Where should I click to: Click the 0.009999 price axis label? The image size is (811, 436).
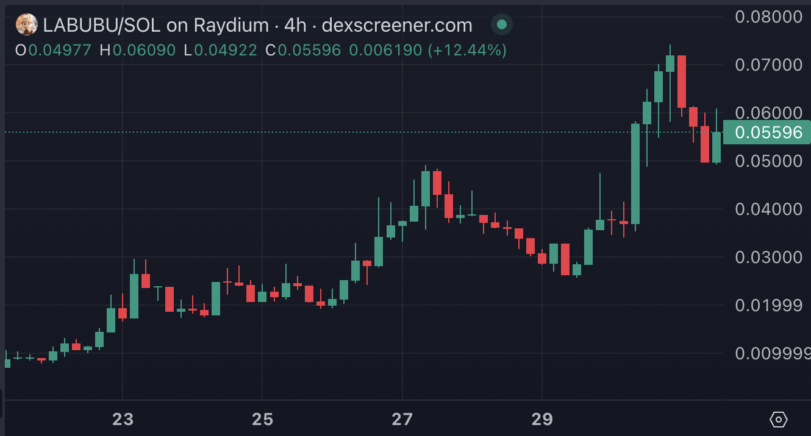coord(772,353)
